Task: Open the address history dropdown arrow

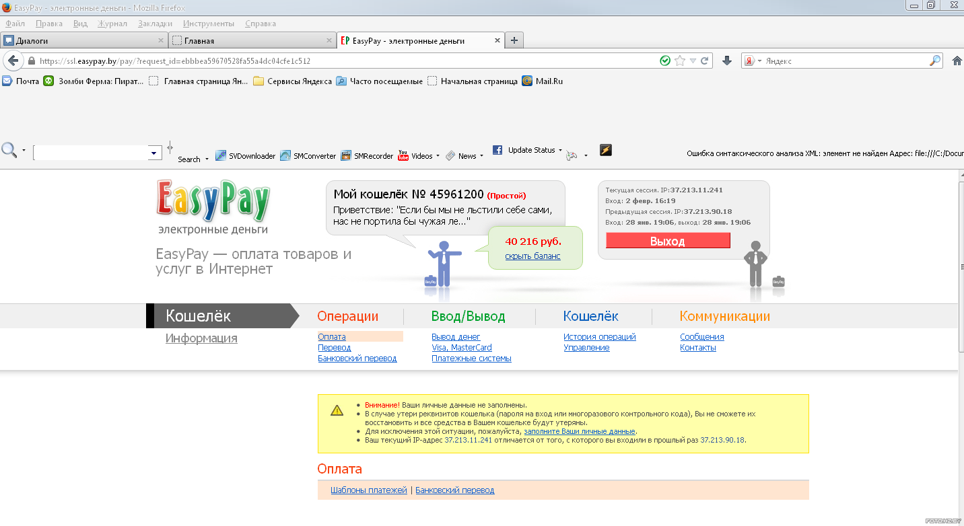Action: click(693, 61)
